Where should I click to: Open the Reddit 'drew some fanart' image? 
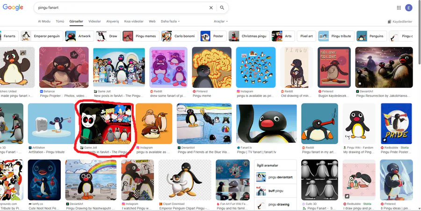168,67
